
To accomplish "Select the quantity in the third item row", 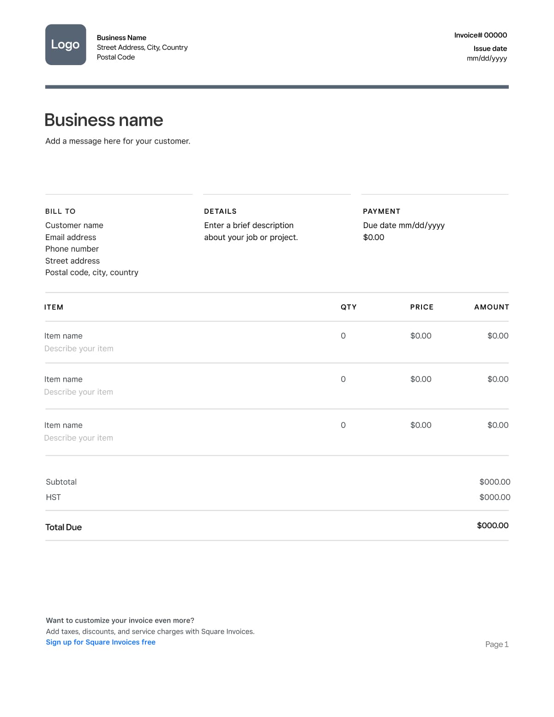I will click(343, 425).
